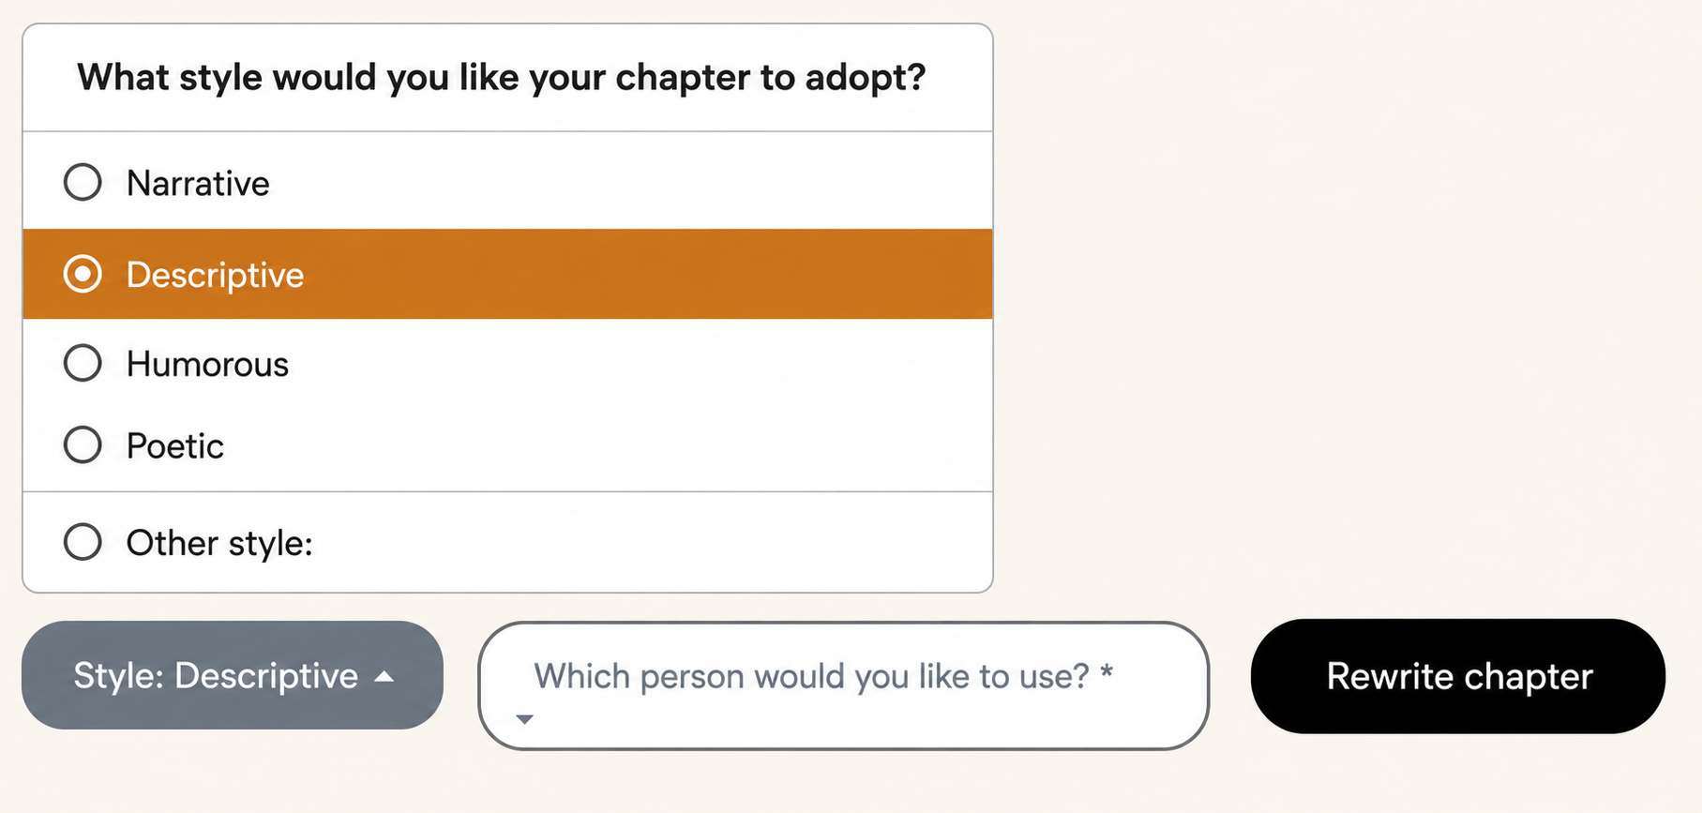1702x813 pixels.
Task: Choose the Humorous radio option
Action: (x=83, y=363)
